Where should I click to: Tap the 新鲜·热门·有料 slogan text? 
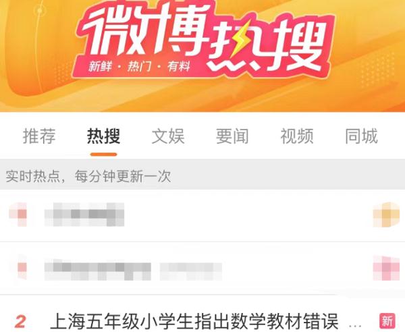tap(140, 67)
